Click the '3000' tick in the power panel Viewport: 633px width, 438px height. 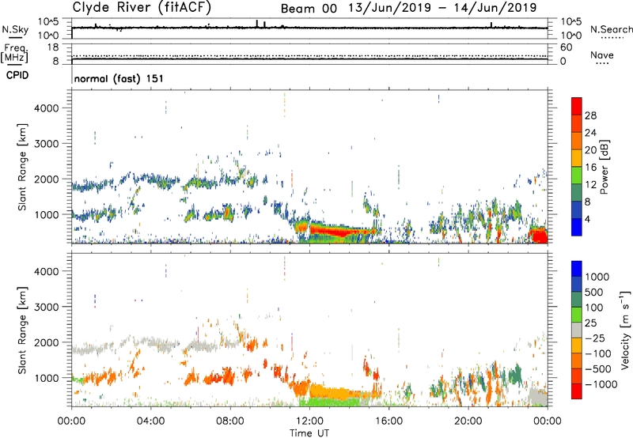coord(47,144)
